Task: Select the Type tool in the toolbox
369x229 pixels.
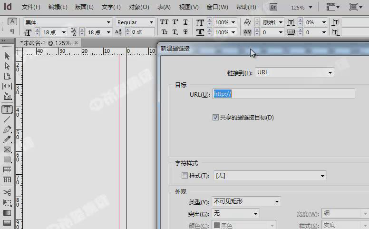Action: (7, 110)
